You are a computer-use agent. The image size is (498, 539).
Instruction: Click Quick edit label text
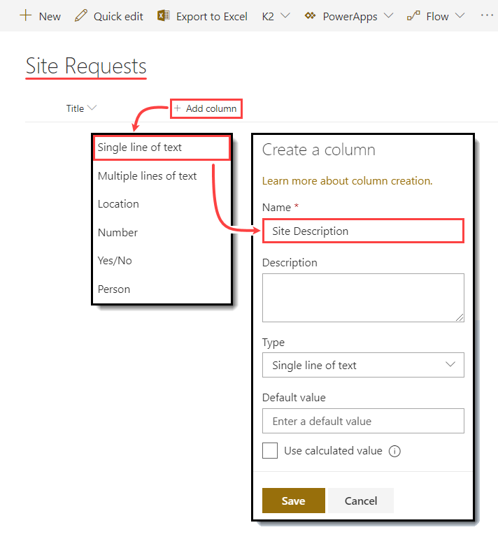(118, 17)
